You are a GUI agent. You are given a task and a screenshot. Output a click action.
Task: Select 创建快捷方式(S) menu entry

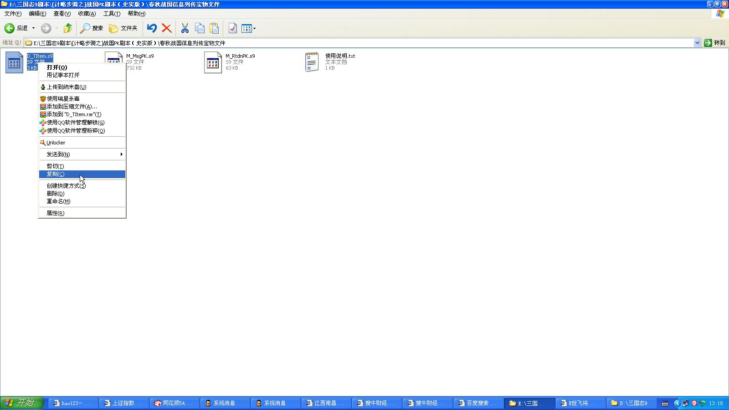(82, 186)
